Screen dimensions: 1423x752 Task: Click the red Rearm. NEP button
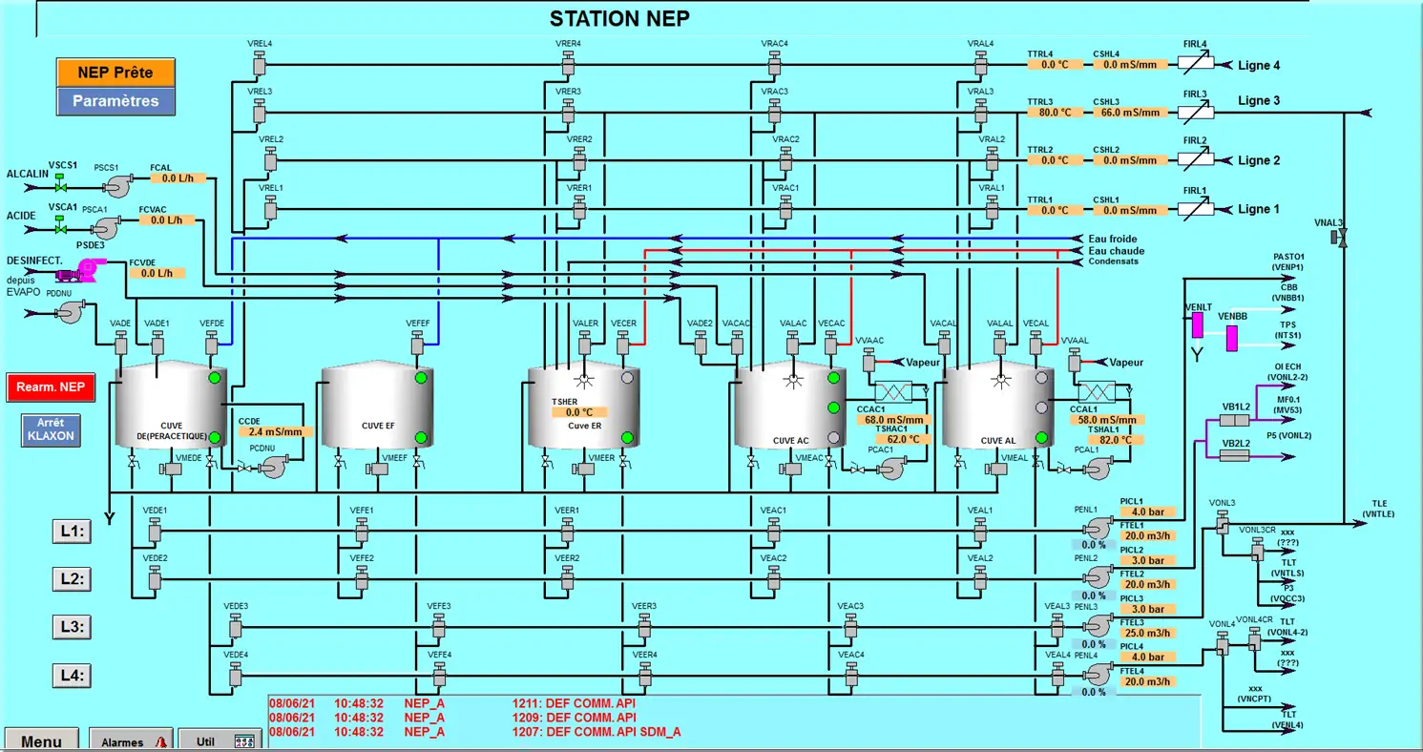coord(51,386)
